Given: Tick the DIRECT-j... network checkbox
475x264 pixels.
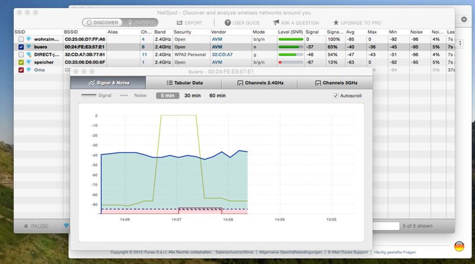Looking at the screenshot, I should point(21,55).
